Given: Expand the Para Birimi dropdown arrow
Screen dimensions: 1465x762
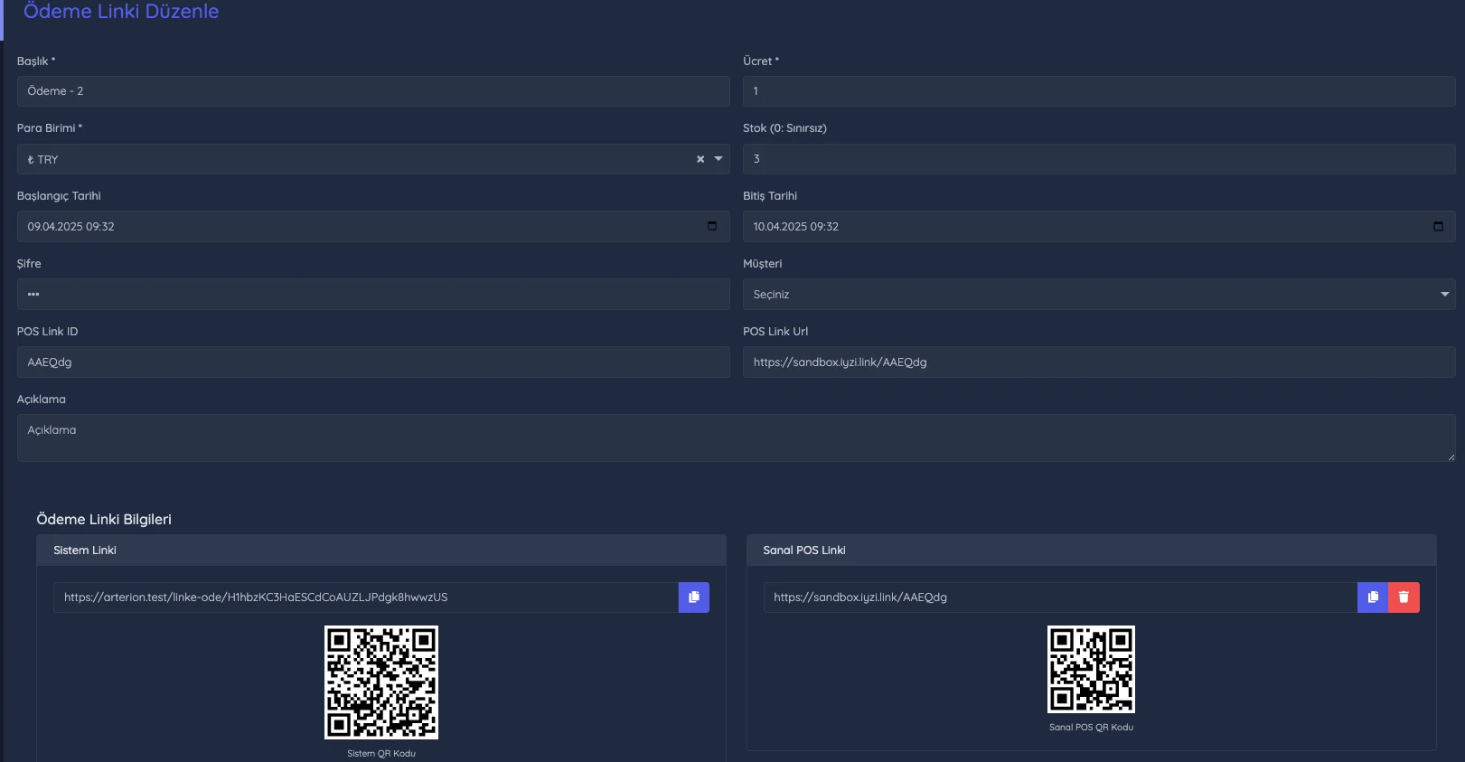Looking at the screenshot, I should click(718, 159).
